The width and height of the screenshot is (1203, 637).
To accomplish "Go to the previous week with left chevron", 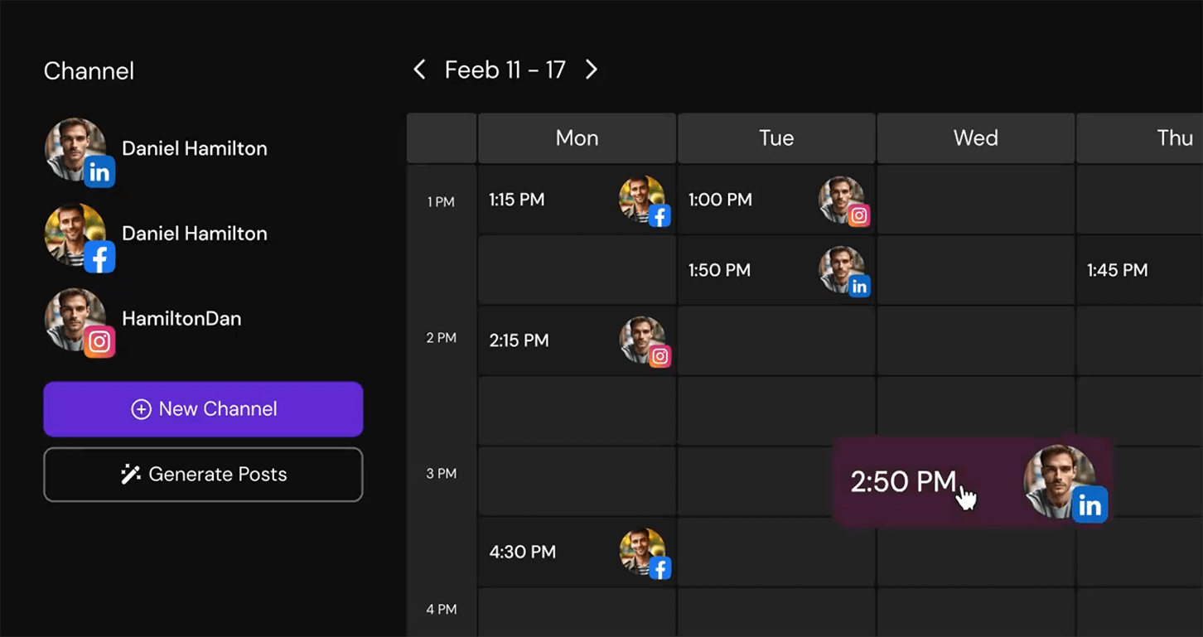I will [x=420, y=70].
